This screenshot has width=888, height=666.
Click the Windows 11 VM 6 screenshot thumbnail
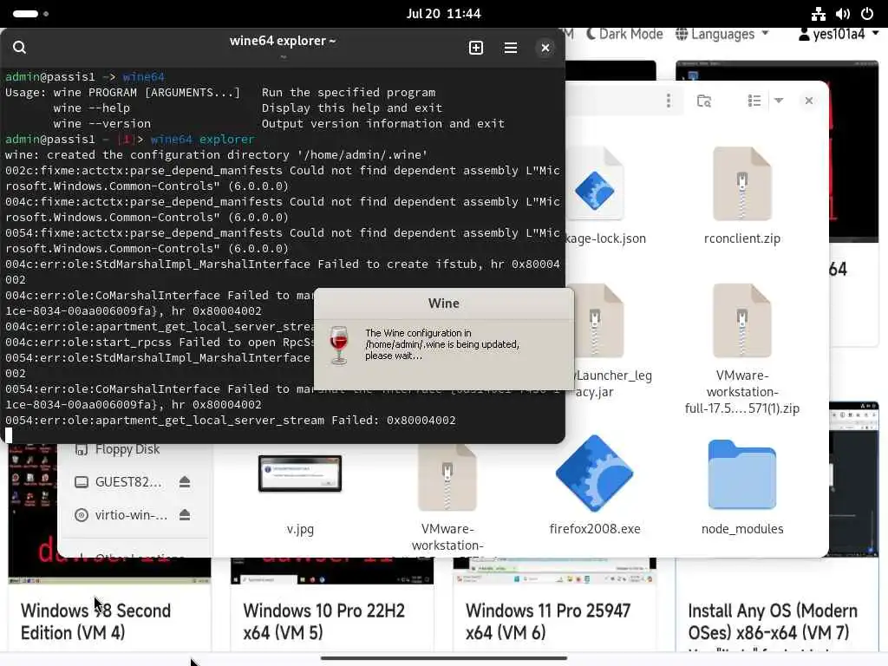coord(554,571)
